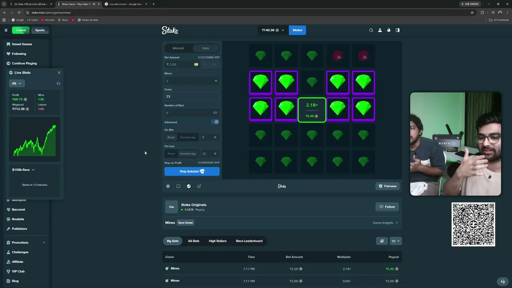Open the notifications bell
Screen dimensions: 512x288
pyautogui.click(x=388, y=30)
